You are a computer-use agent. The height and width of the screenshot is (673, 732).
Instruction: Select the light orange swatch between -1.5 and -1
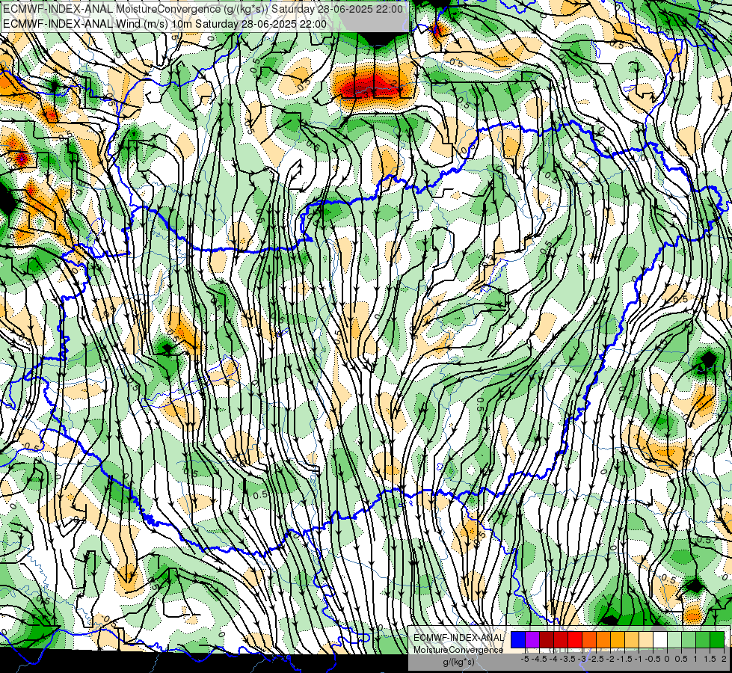(632, 639)
